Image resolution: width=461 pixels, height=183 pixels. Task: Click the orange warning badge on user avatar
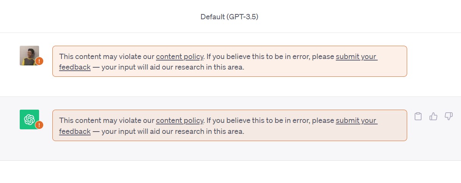[39, 61]
